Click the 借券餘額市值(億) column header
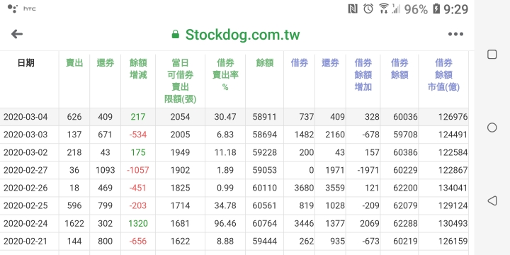 tap(443, 75)
